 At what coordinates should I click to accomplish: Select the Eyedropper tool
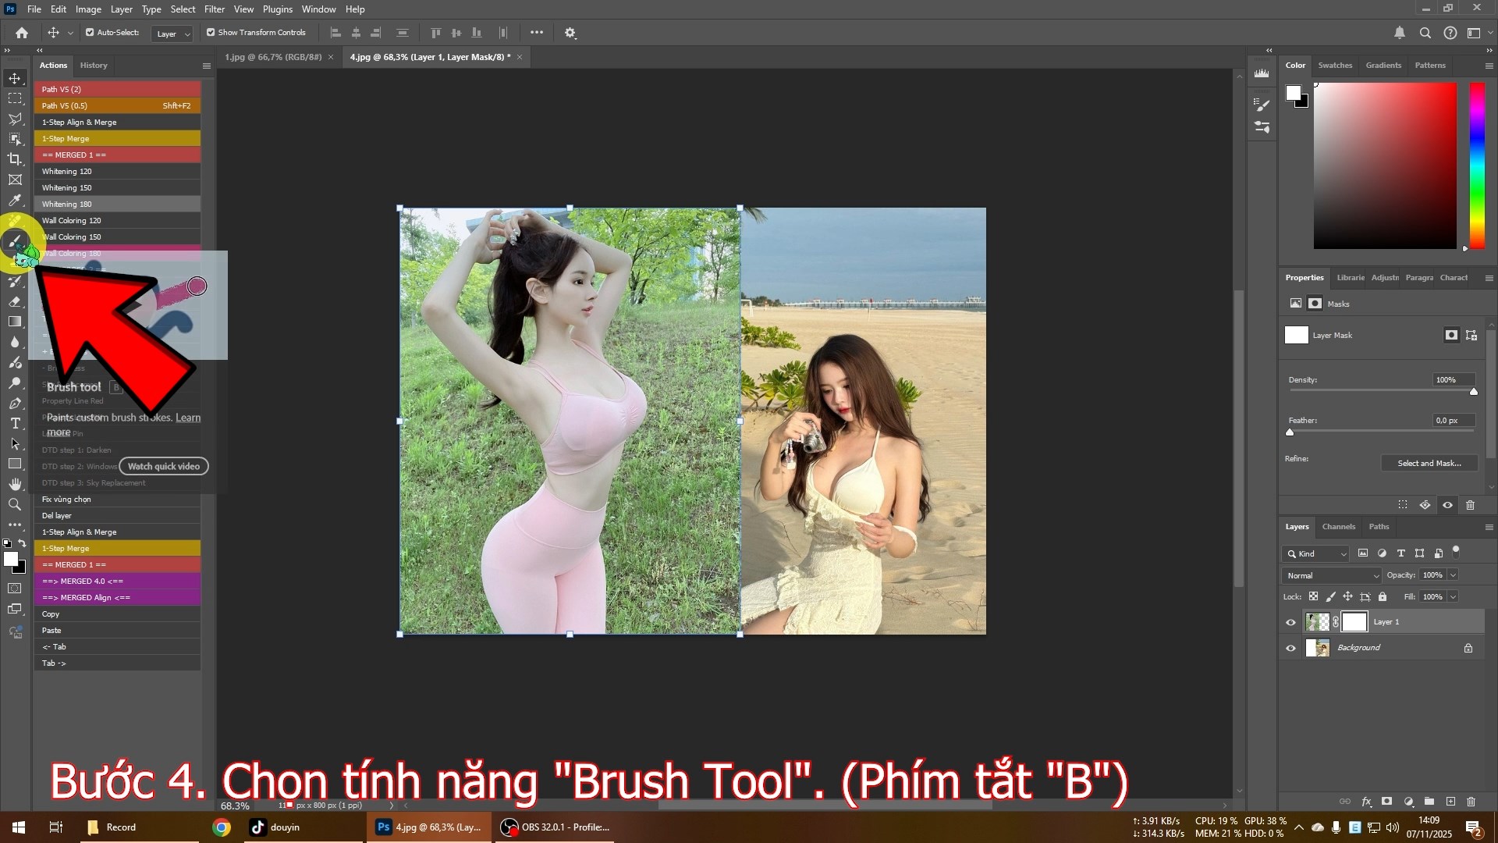(15, 201)
